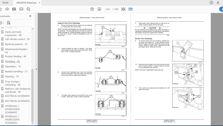Click the CAUTION warning label

point(152,28)
